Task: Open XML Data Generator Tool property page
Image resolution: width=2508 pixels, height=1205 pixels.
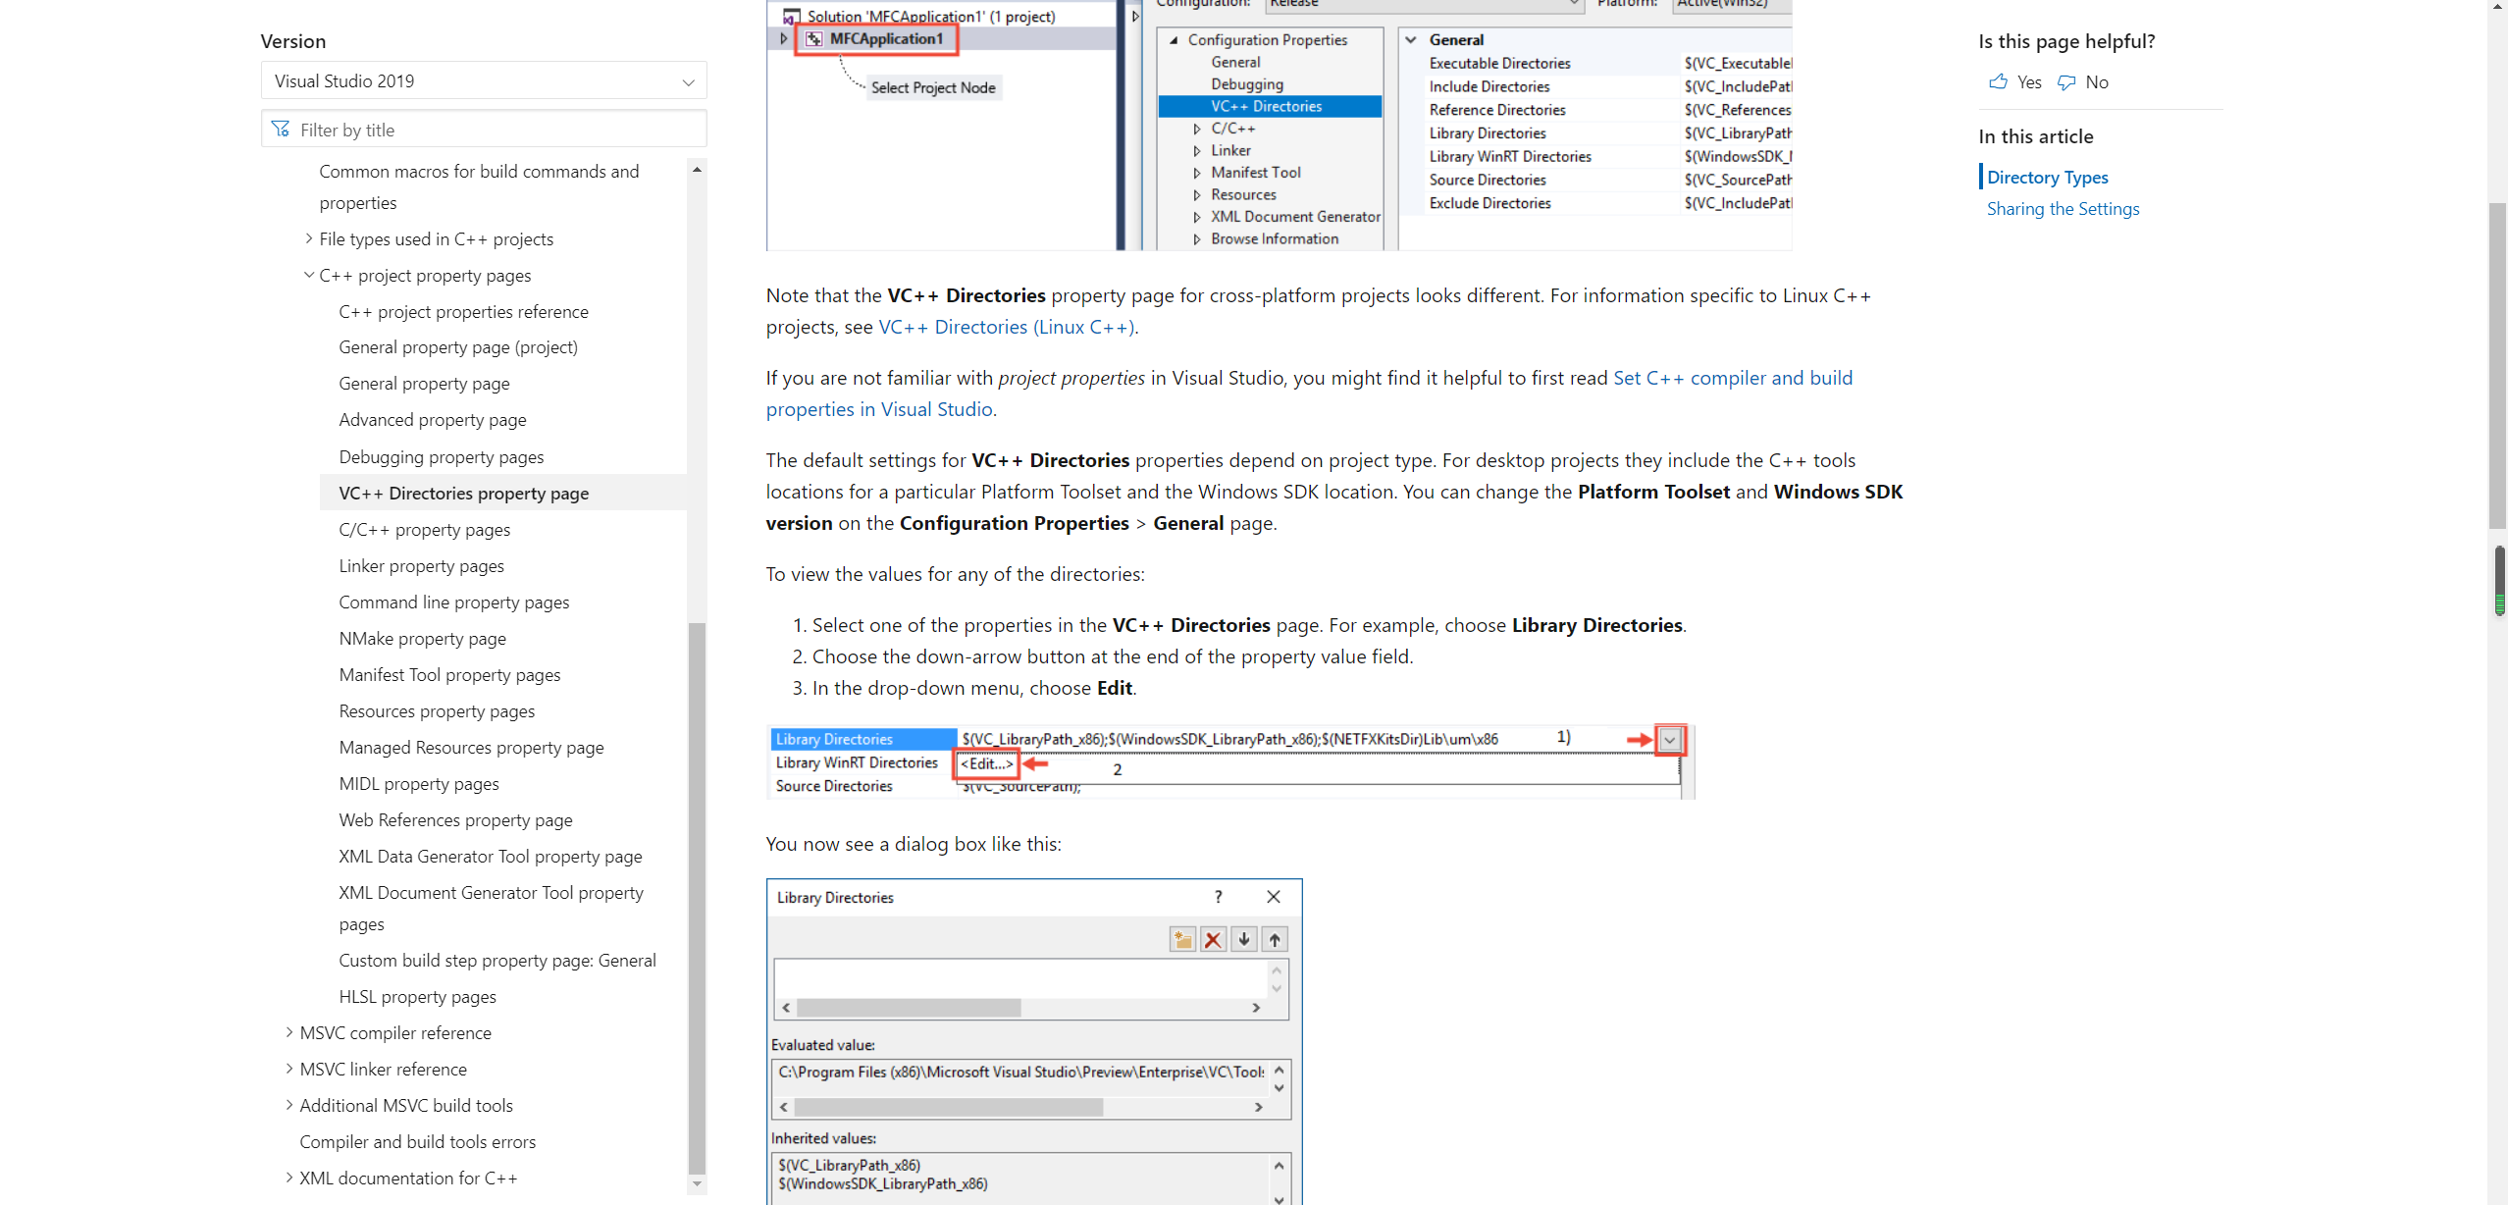Action: [x=491, y=857]
